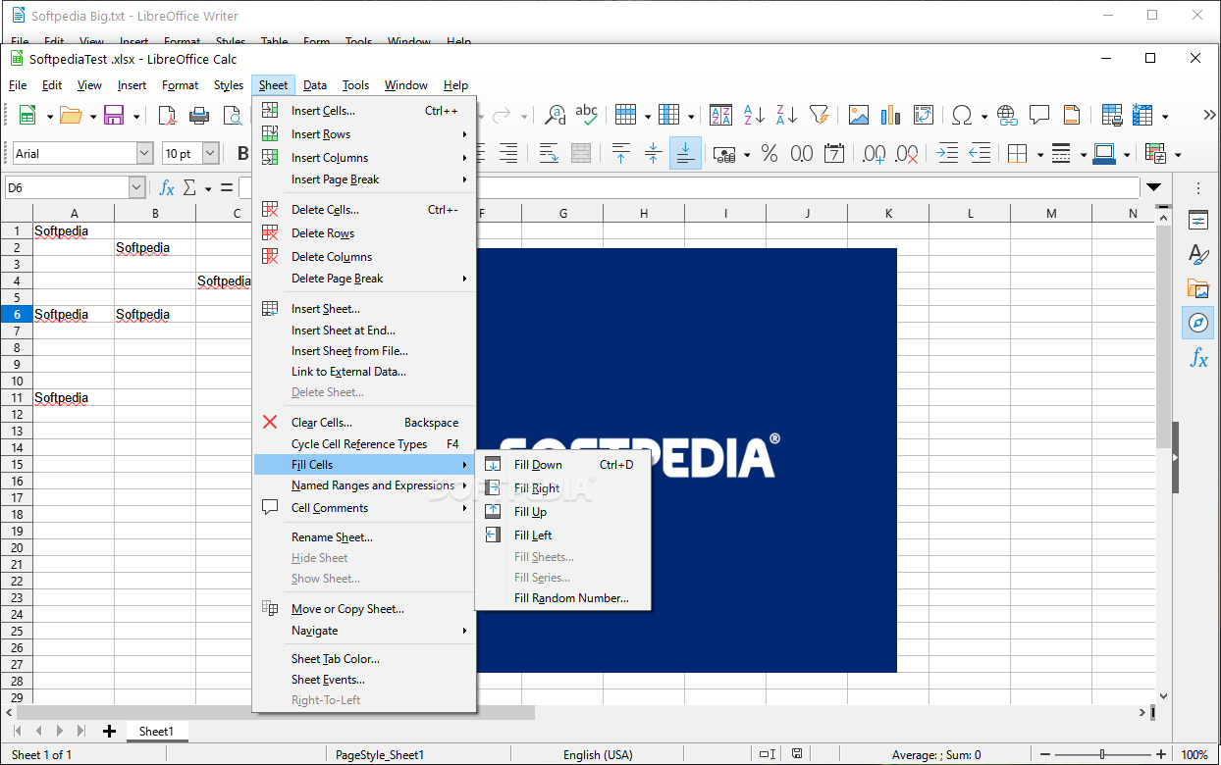
Task: Format as Date icon
Action: [834, 154]
